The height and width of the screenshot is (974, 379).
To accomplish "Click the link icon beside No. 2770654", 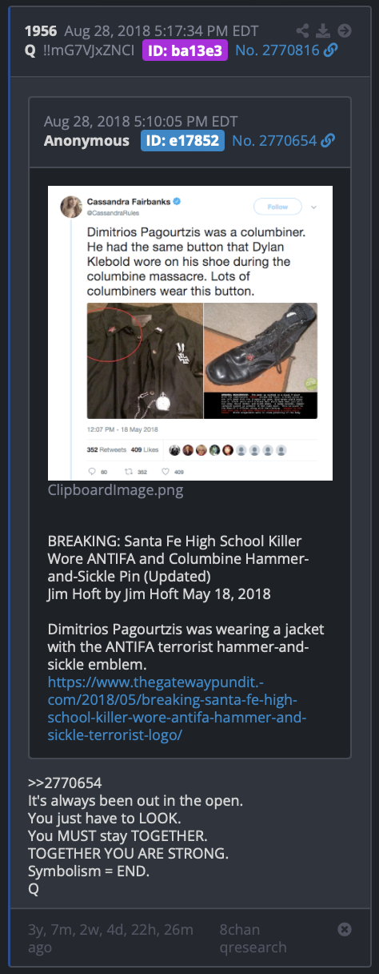I will point(327,141).
